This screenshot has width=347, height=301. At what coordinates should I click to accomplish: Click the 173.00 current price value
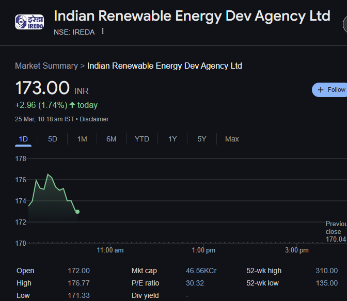[x=42, y=88]
